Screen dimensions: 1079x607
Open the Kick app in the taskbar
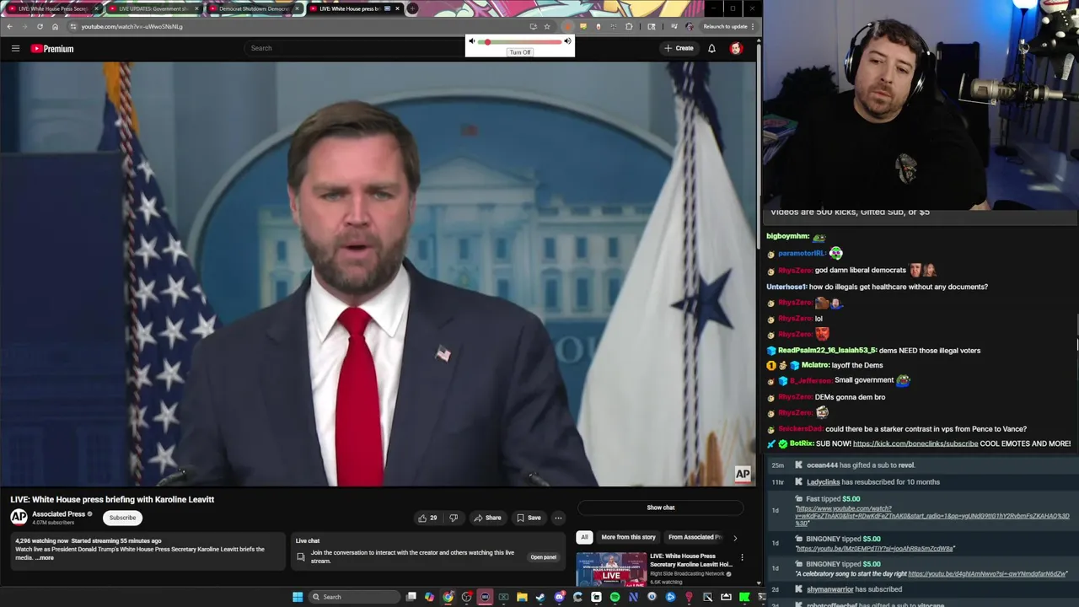tap(744, 597)
